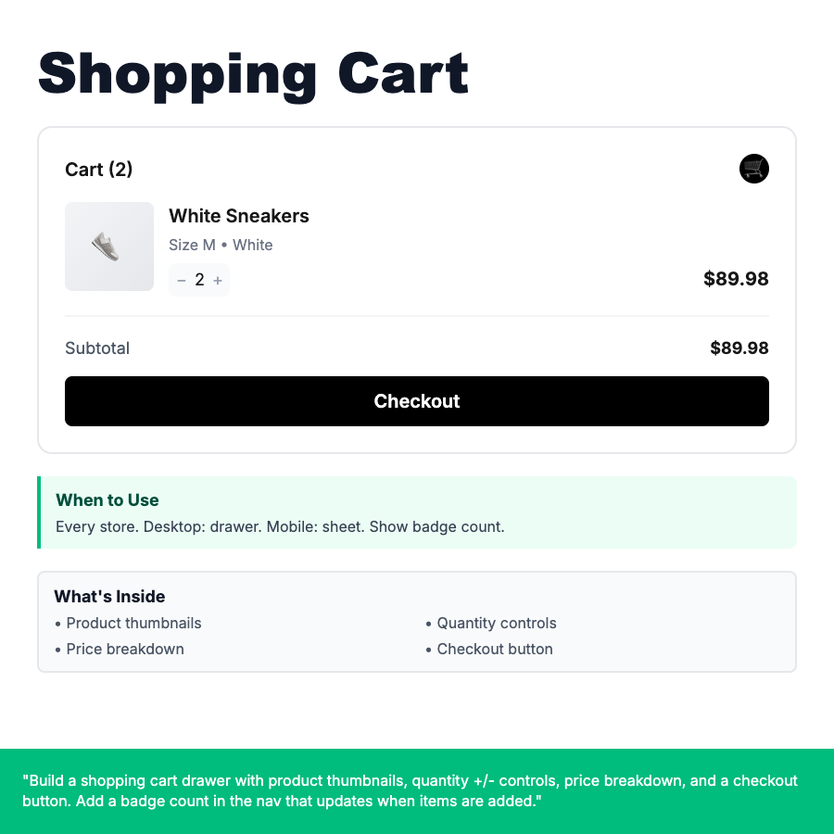Decrease quantity with the minus control

(x=181, y=279)
